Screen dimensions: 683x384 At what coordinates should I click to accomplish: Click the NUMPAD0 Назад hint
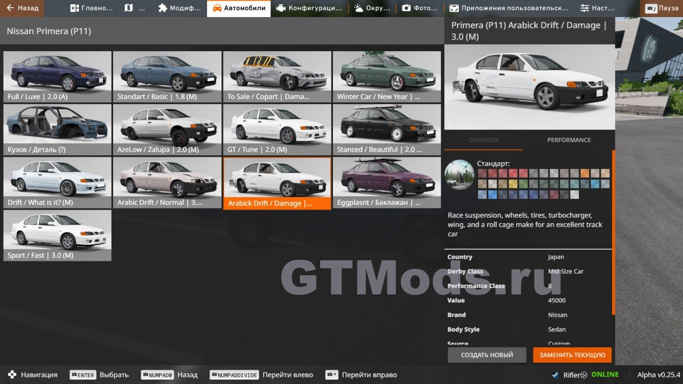[169, 375]
